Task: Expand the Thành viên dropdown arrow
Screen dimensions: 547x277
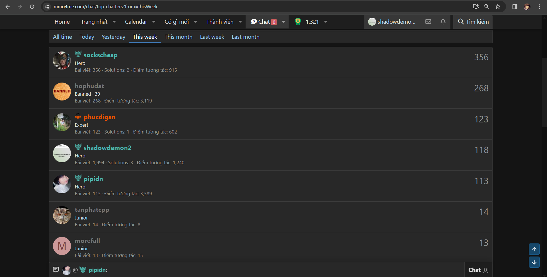Action: pyautogui.click(x=240, y=22)
